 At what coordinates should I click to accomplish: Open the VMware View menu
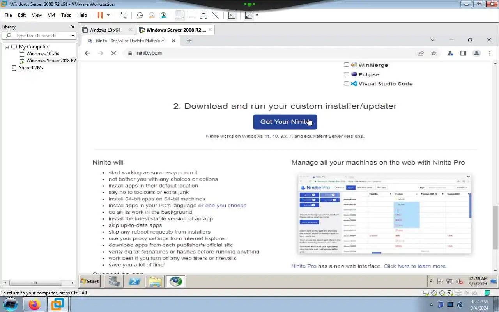pos(37,15)
